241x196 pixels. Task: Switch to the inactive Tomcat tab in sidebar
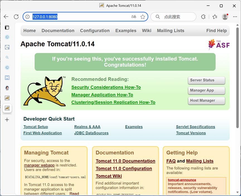[7, 98]
